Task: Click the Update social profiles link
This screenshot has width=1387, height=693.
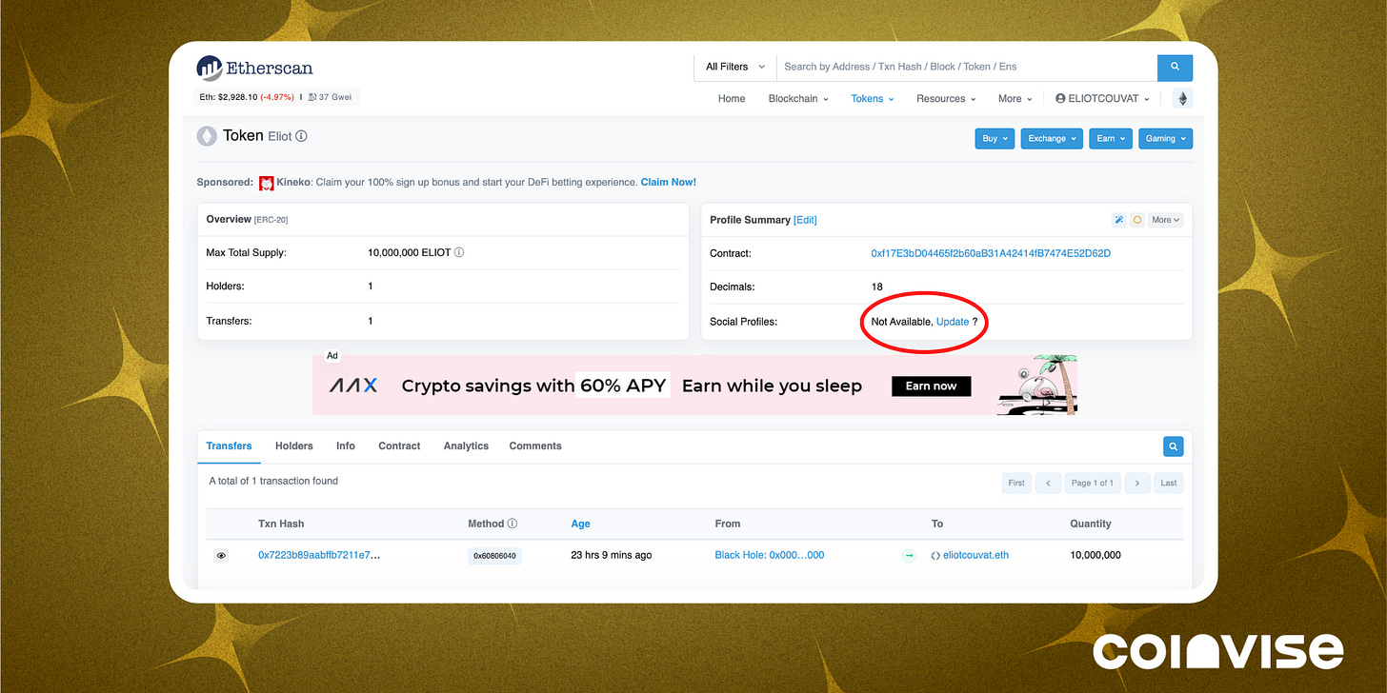Action: point(953,322)
